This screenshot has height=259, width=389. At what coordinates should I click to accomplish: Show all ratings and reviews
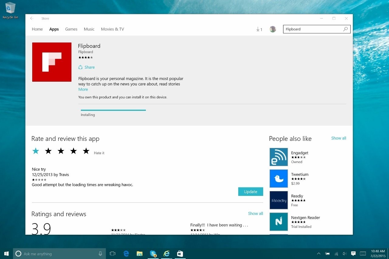256,213
